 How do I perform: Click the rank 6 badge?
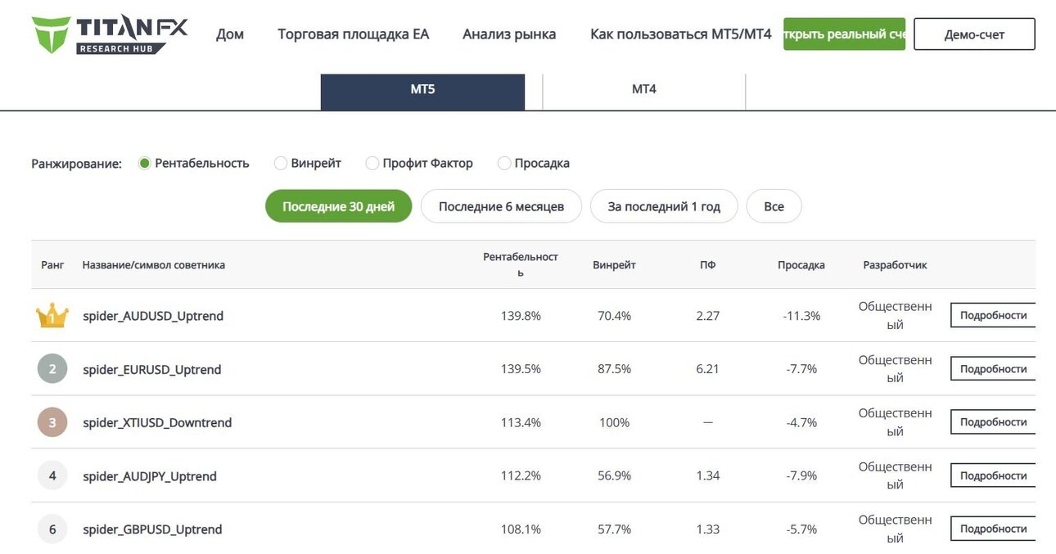pos(52,529)
